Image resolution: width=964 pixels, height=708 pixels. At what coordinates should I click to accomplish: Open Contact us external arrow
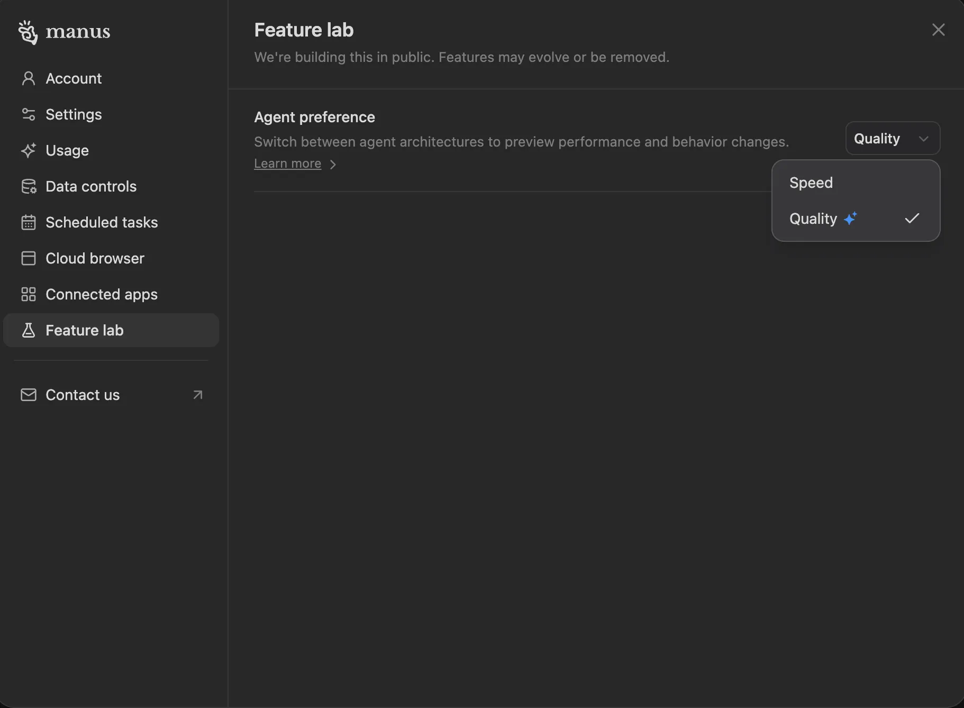[198, 395]
